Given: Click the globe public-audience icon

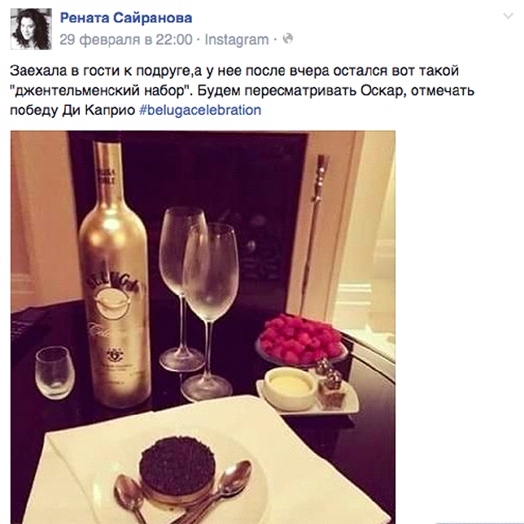Looking at the screenshot, I should point(288,39).
